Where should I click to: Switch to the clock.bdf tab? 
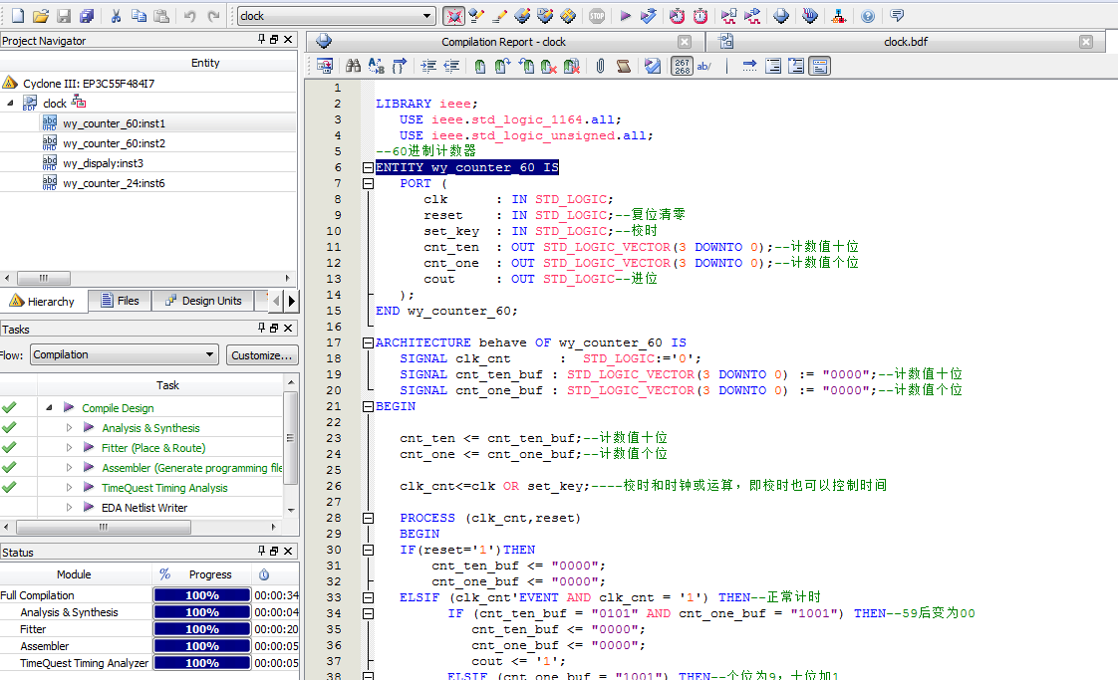tap(907, 42)
